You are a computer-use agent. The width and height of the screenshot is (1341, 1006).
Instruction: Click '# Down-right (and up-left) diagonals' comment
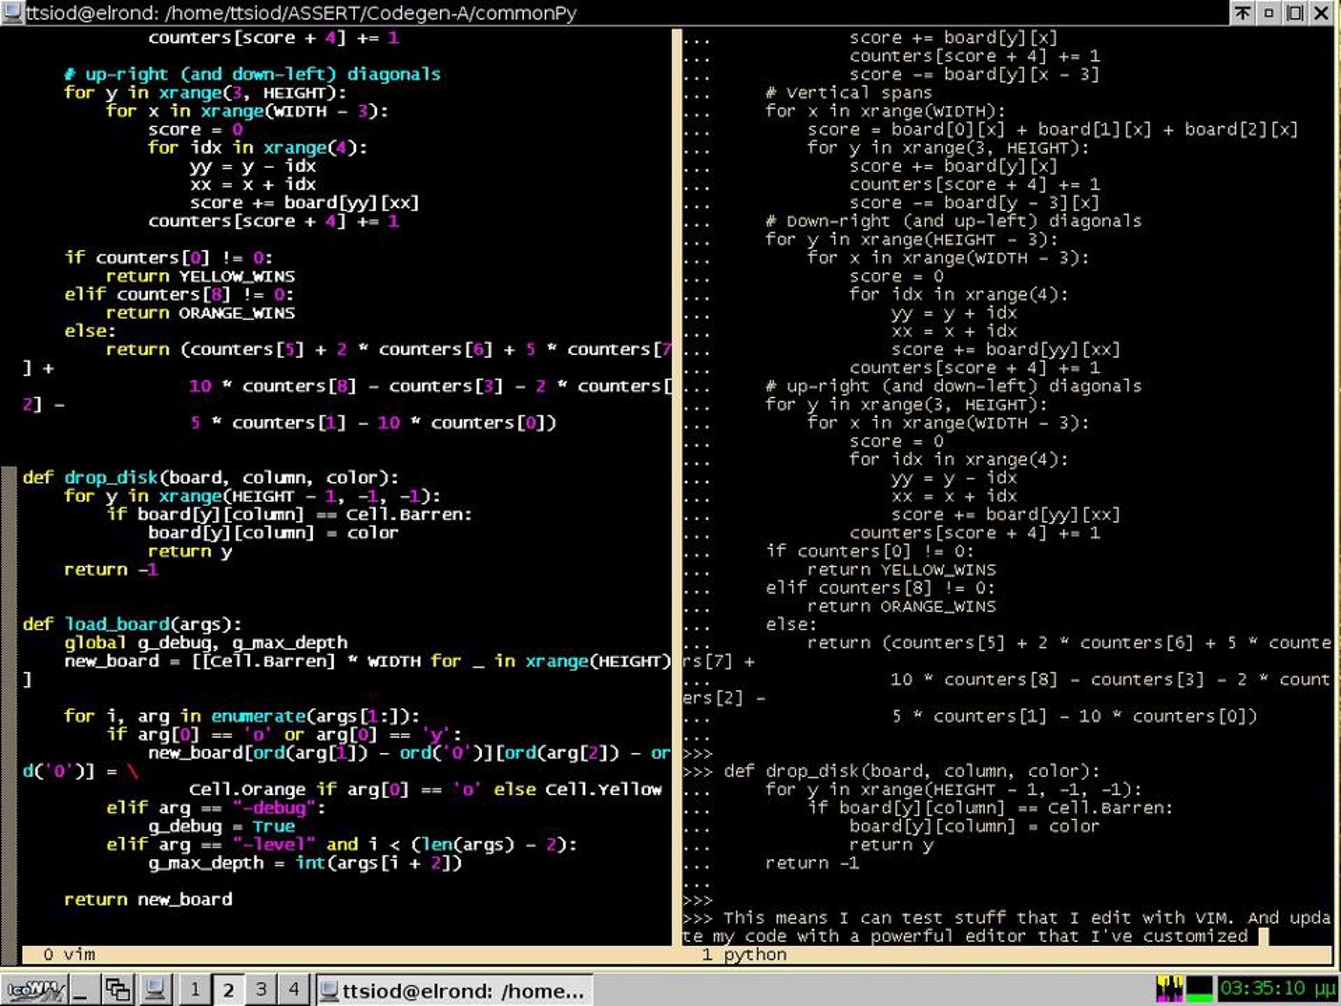click(x=954, y=221)
